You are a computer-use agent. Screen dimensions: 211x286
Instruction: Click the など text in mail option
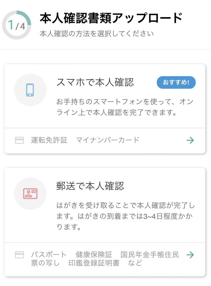[x=135, y=263]
